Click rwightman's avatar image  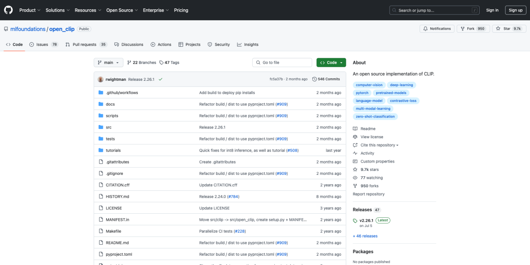(x=101, y=79)
